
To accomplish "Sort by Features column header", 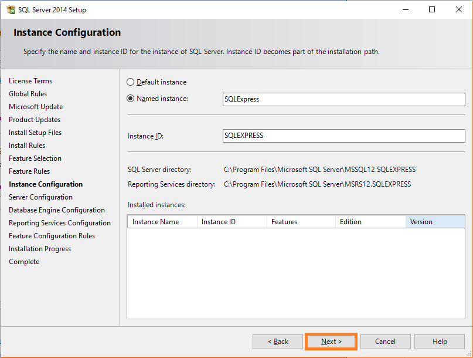I will 301,222.
